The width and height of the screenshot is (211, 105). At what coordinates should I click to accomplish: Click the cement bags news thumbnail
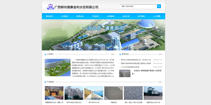(125, 73)
